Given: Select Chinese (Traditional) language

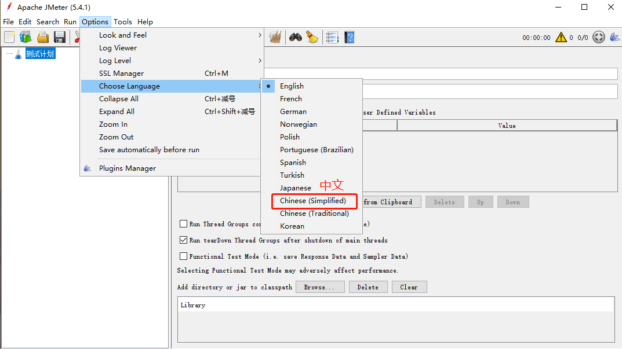Looking at the screenshot, I should pyautogui.click(x=311, y=213).
